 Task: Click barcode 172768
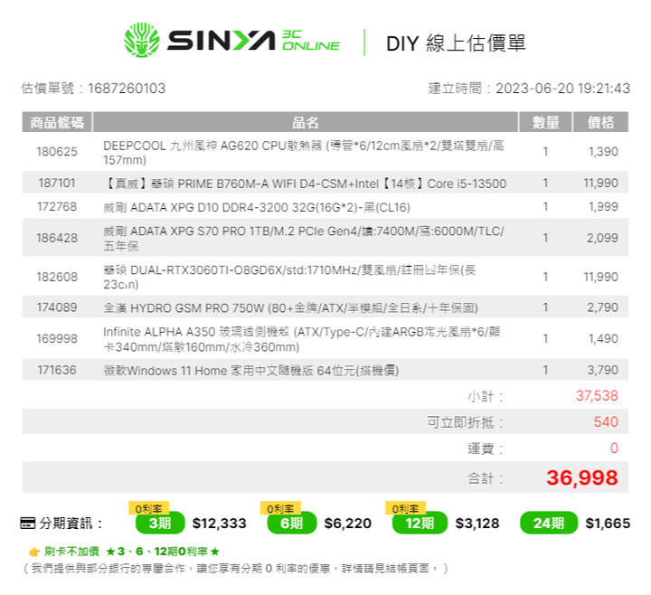point(57,206)
